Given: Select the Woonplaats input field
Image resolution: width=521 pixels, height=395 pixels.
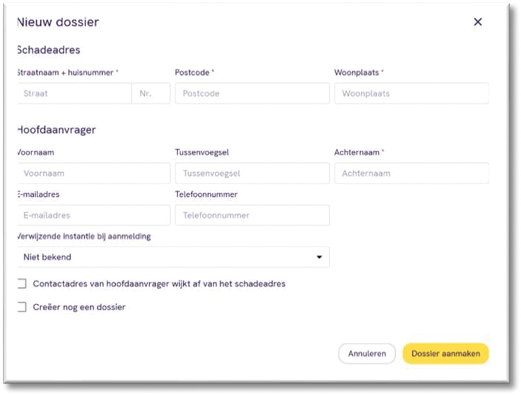Looking at the screenshot, I should pyautogui.click(x=411, y=93).
